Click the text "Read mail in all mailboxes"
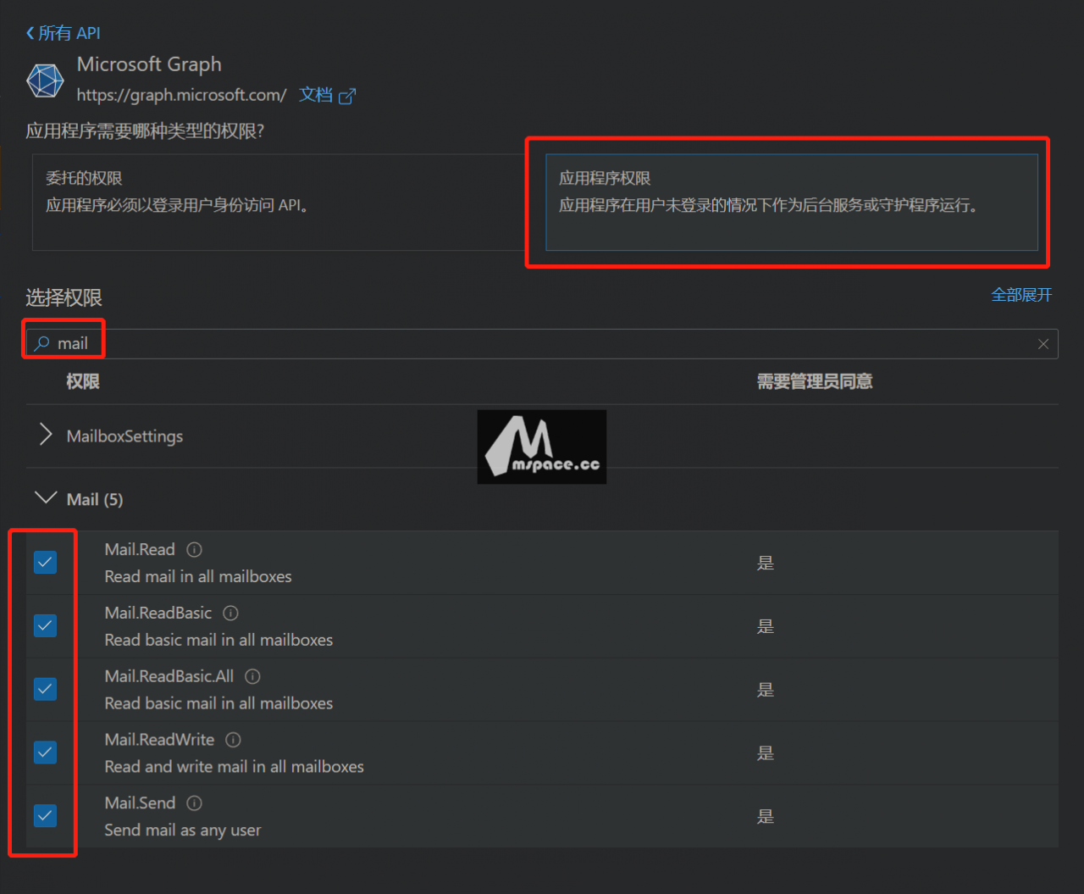Viewport: 1084px width, 894px height. (x=198, y=576)
